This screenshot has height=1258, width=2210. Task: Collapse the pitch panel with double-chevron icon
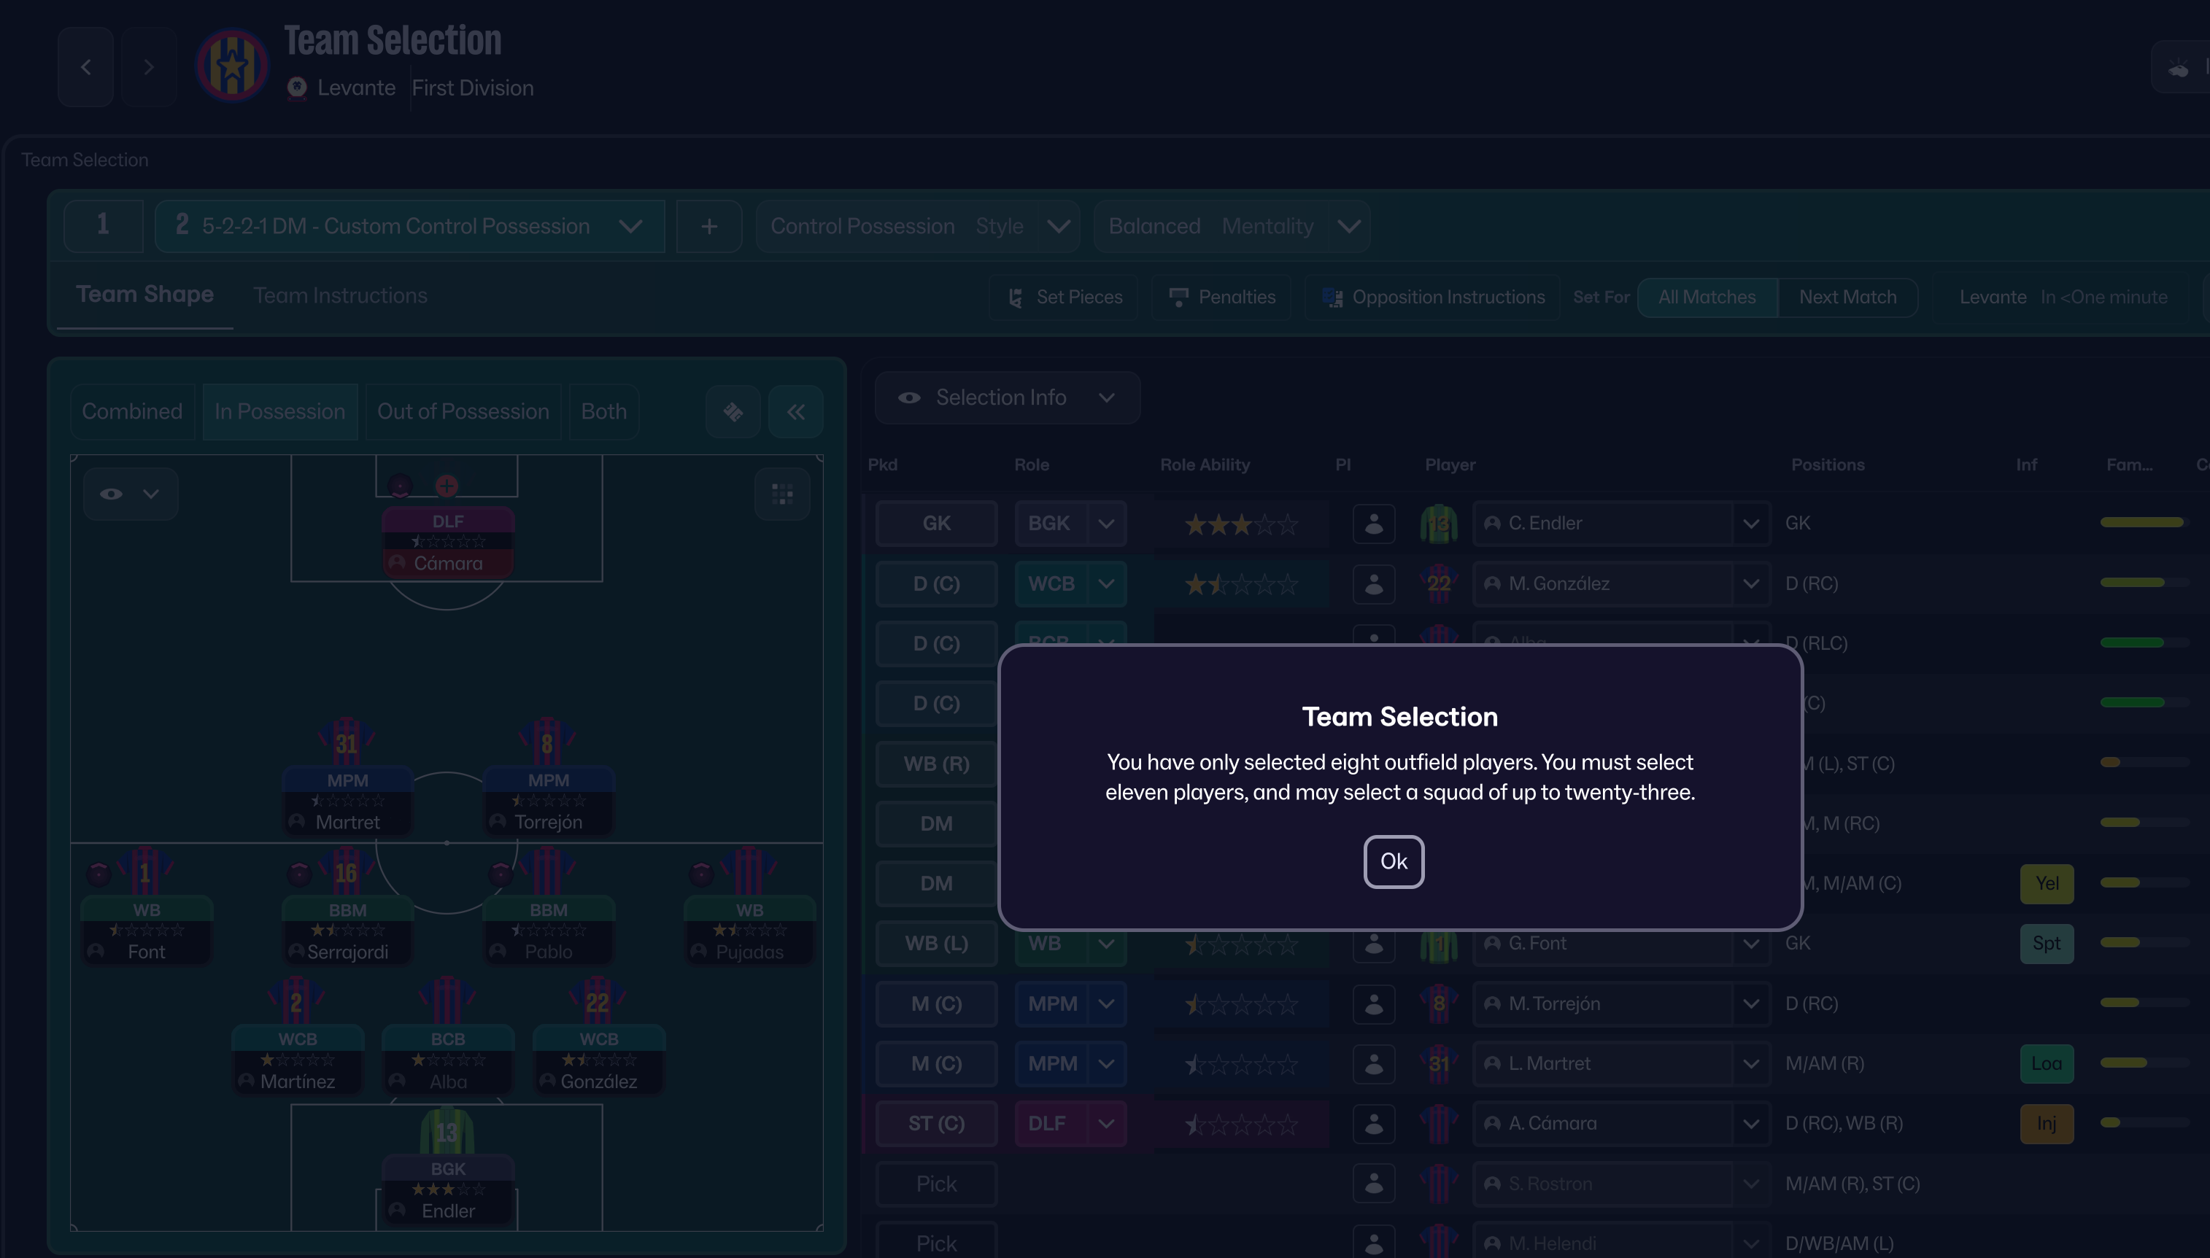[x=795, y=411]
